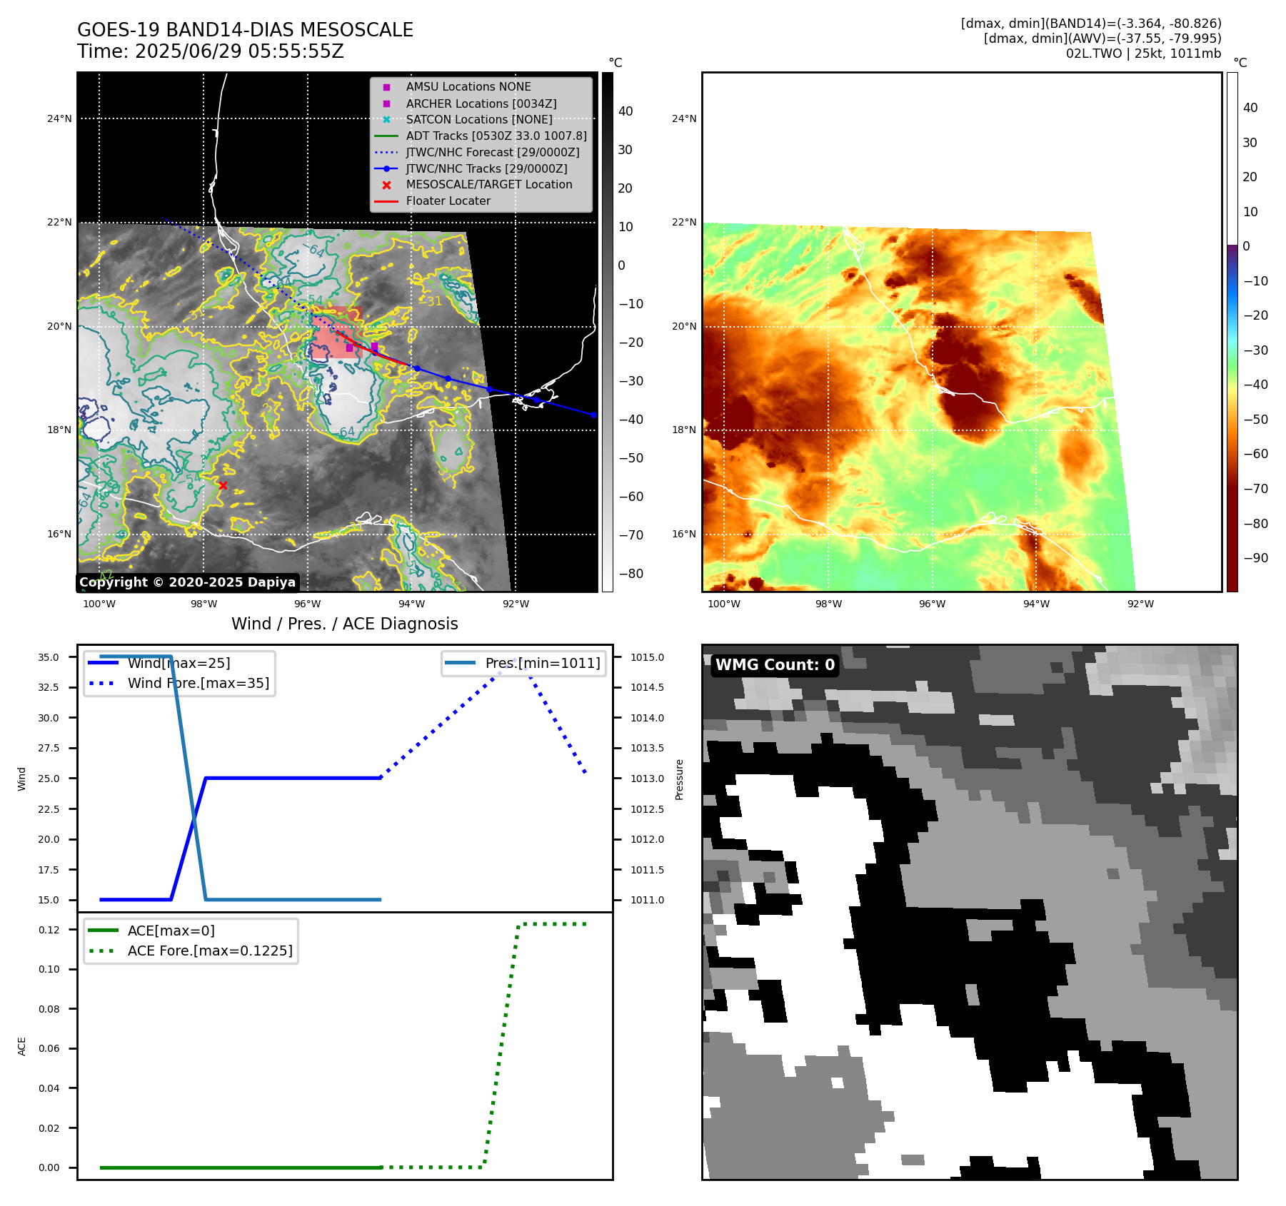This screenshot has width=1286, height=1206.
Task: Click MESOSCALE/TARGET Location legend text
Action: pos(489,185)
